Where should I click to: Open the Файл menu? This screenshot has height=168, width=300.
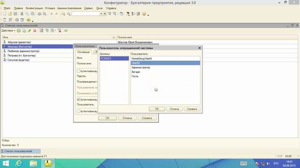point(7,8)
